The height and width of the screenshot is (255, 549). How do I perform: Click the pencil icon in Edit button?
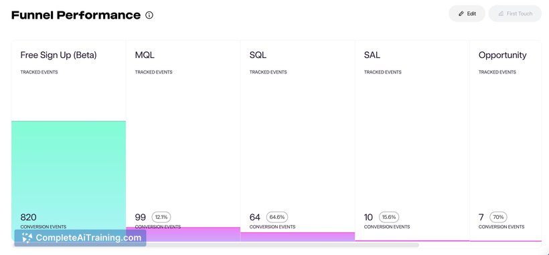click(461, 13)
